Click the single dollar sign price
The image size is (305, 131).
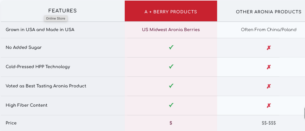point(171,123)
